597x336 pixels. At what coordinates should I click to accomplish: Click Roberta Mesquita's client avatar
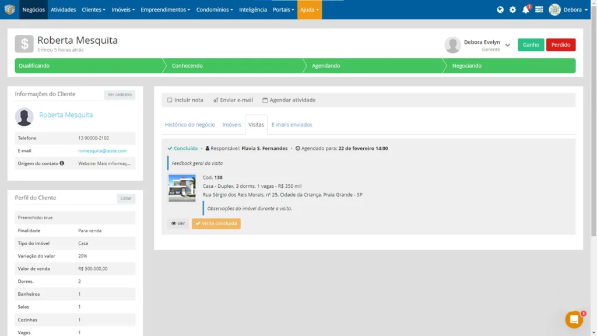point(24,117)
